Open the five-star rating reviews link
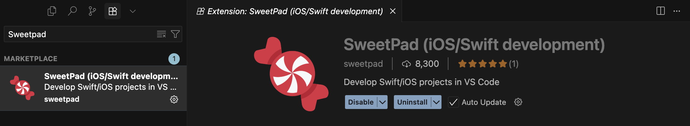This screenshot has width=690, height=126. (x=488, y=64)
